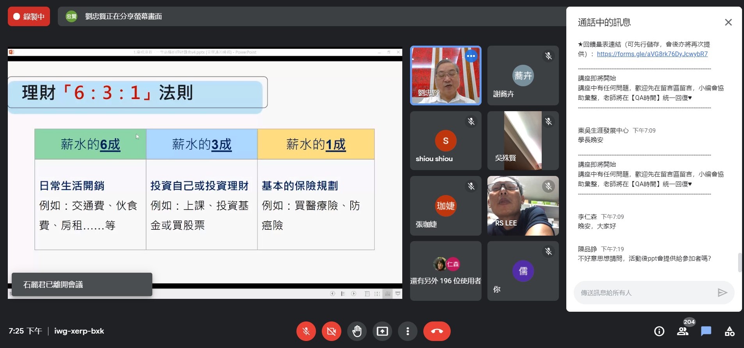Open the more options menu
This screenshot has height=348, width=744.
click(x=407, y=331)
